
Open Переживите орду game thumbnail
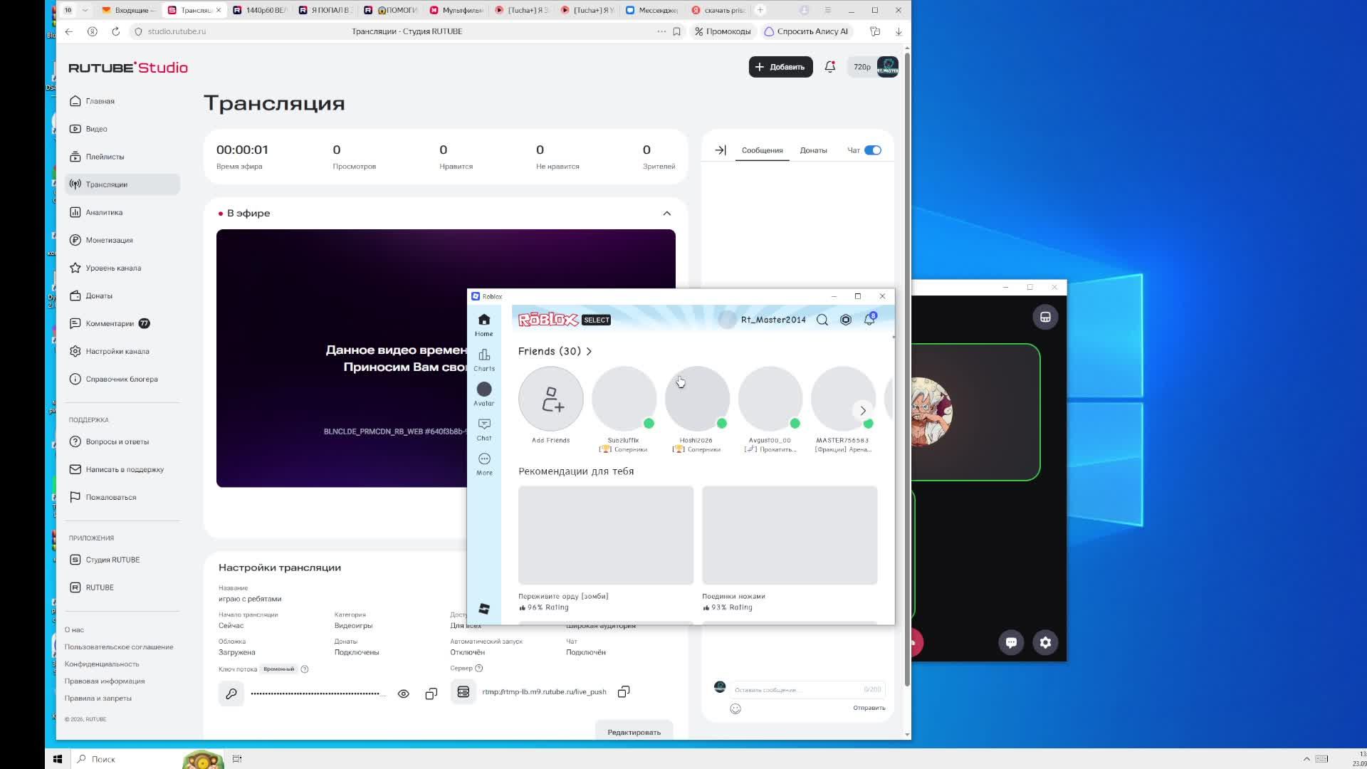(x=606, y=535)
